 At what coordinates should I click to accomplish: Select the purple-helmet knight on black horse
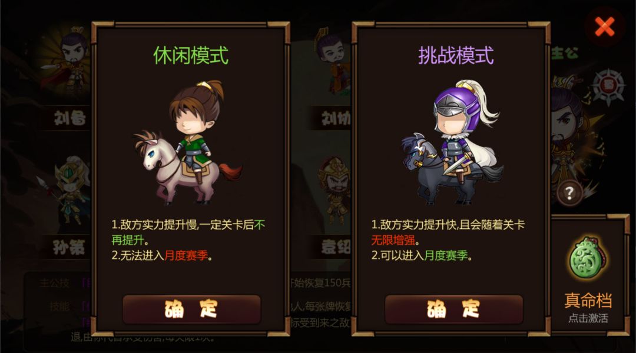[453, 142]
